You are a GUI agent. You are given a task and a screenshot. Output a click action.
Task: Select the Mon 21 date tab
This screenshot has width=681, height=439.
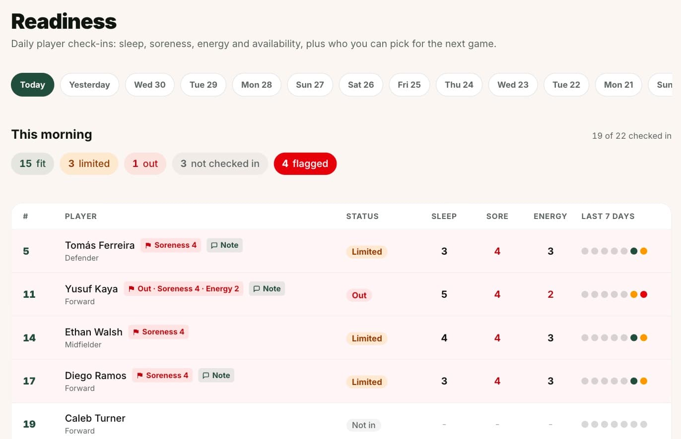[x=618, y=85]
